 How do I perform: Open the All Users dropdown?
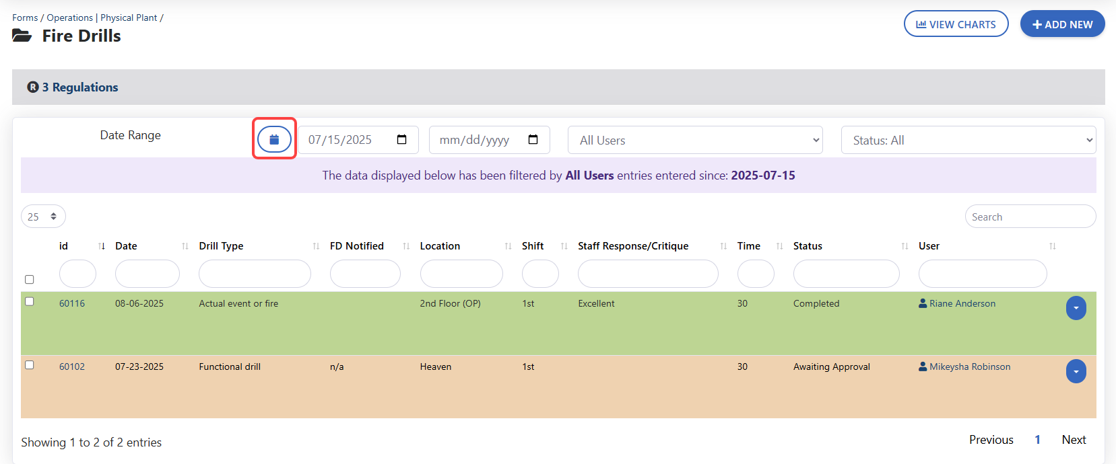[x=694, y=140]
